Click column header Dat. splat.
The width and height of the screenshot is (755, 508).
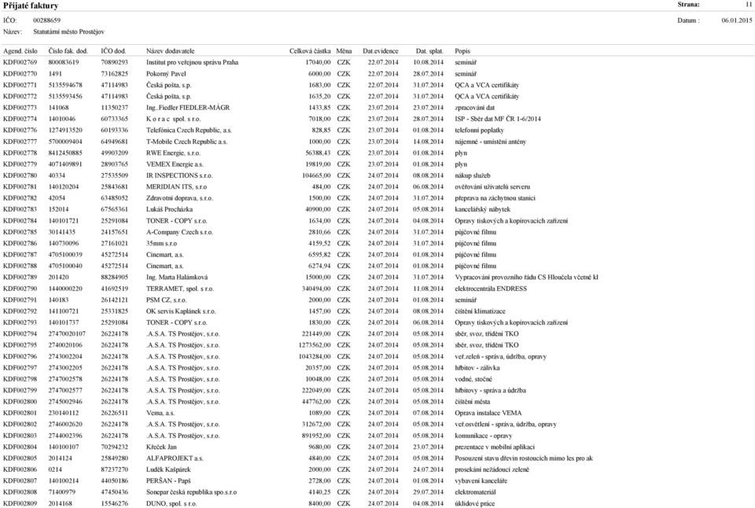tap(429, 51)
